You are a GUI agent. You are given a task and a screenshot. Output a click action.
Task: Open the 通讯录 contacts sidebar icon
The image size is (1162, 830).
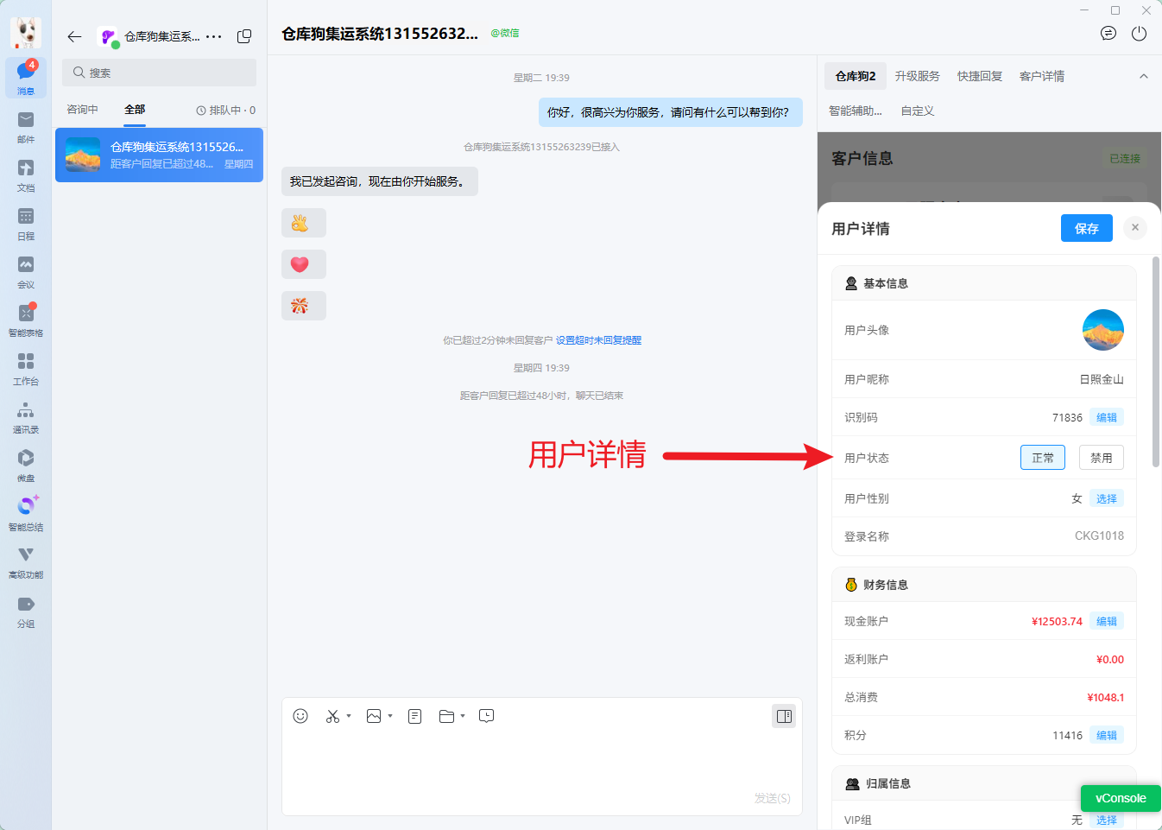click(26, 416)
